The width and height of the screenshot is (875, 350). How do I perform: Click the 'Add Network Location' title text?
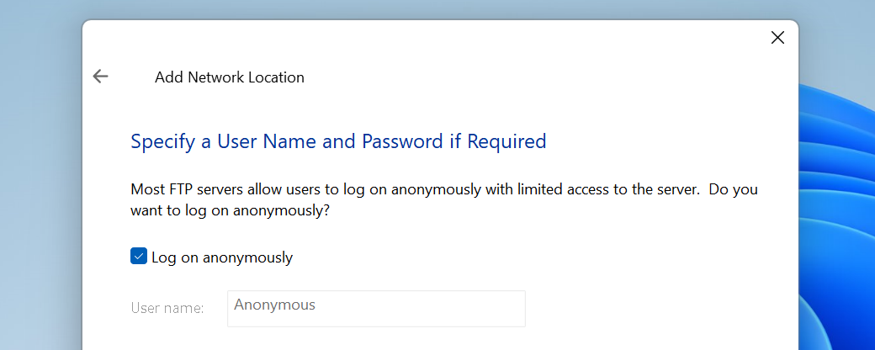pos(229,77)
